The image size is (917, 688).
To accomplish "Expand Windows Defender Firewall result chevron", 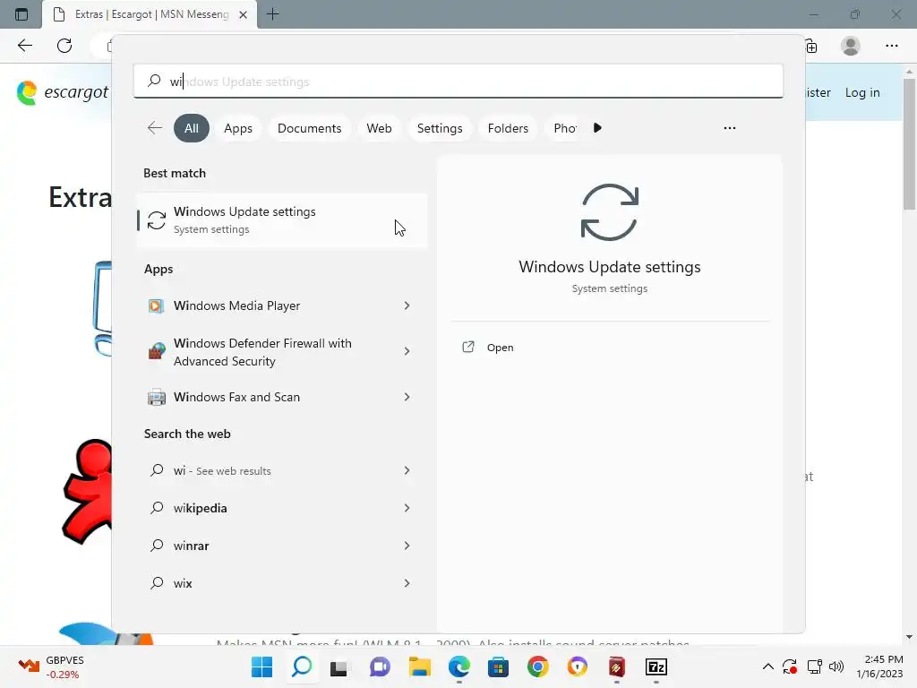I will pos(407,351).
